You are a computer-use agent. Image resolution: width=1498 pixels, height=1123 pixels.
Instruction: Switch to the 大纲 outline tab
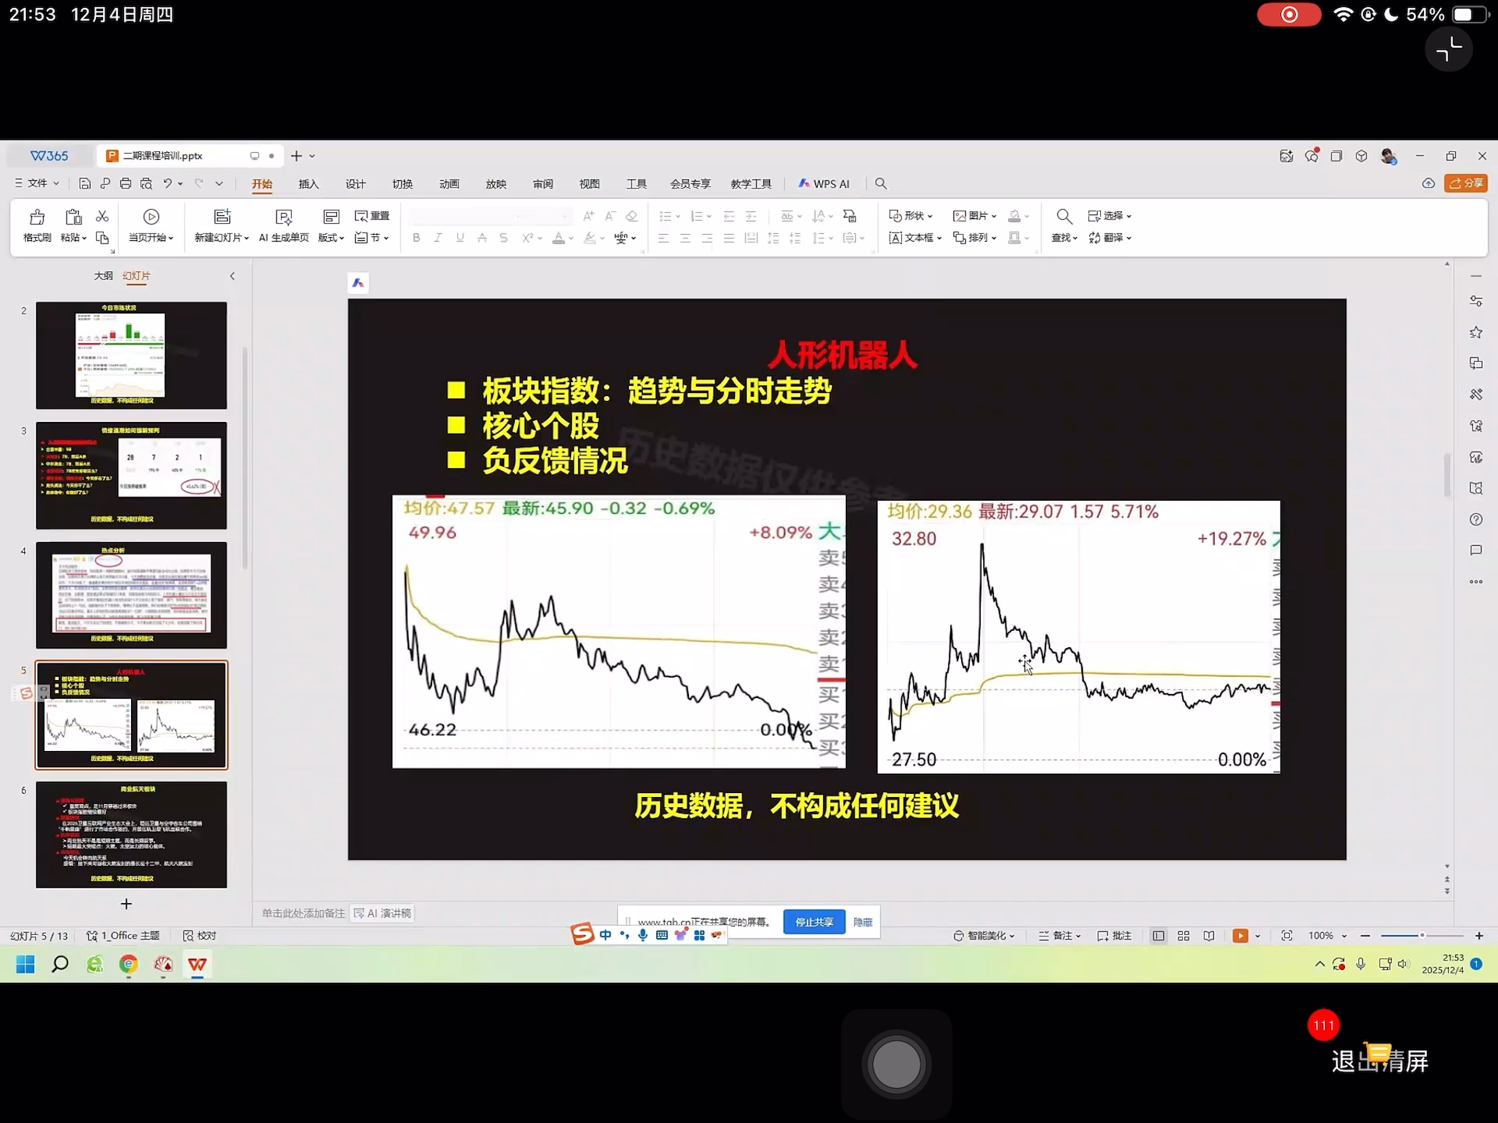point(103,276)
